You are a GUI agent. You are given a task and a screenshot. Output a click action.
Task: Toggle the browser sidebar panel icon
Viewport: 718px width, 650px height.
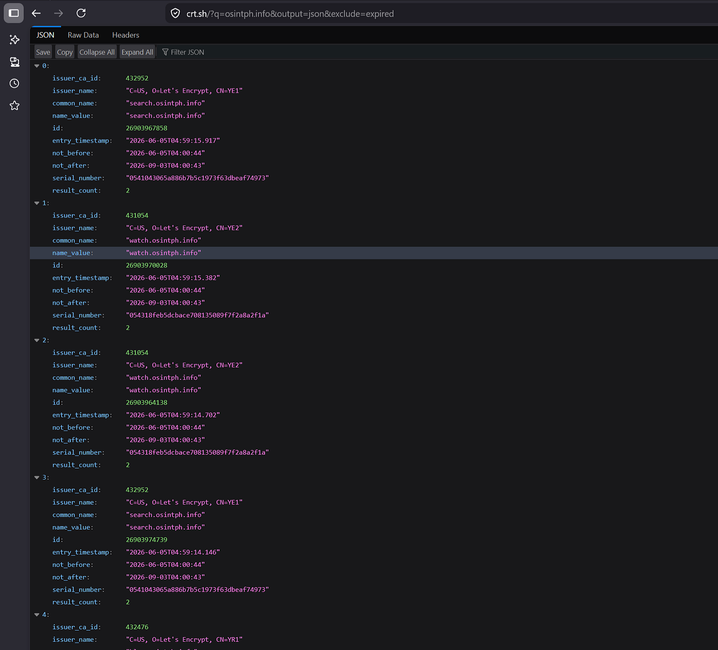(x=14, y=13)
